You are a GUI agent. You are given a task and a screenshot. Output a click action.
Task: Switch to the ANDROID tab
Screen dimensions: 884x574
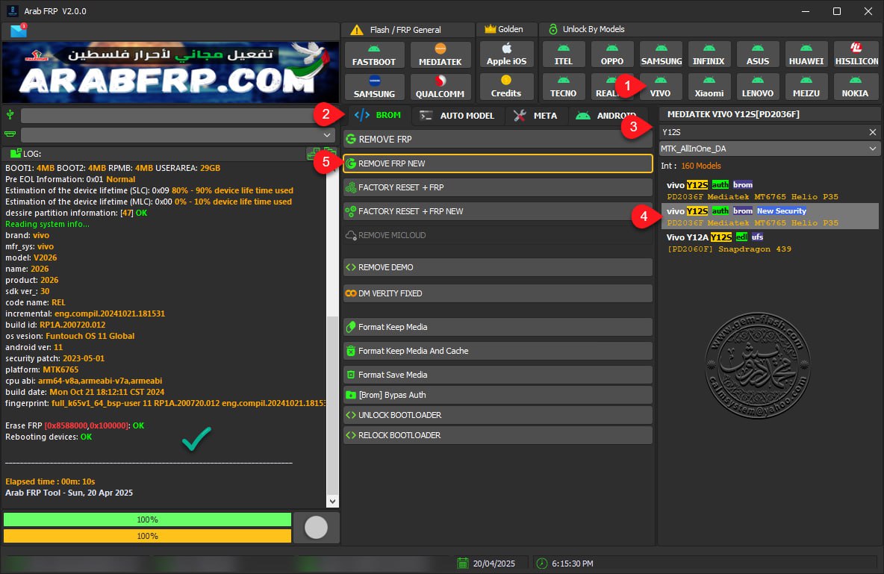(x=608, y=115)
